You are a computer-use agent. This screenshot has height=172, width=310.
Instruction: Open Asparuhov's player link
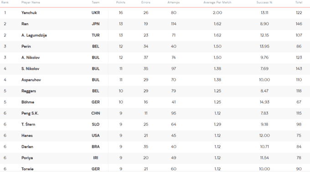coord(31,80)
